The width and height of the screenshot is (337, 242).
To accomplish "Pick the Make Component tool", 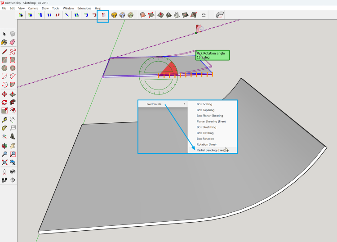I will pos(13,34).
